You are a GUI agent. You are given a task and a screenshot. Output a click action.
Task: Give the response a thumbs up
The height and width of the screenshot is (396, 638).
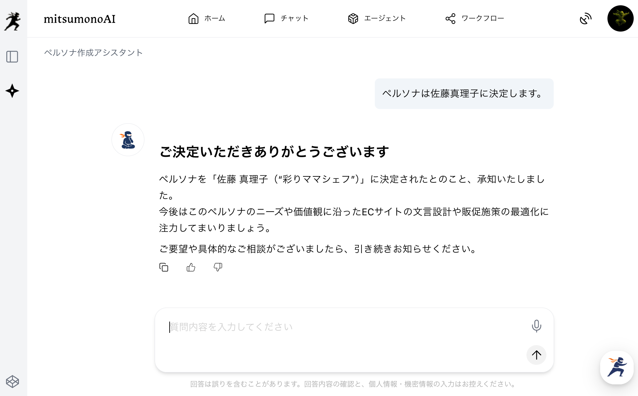point(191,267)
